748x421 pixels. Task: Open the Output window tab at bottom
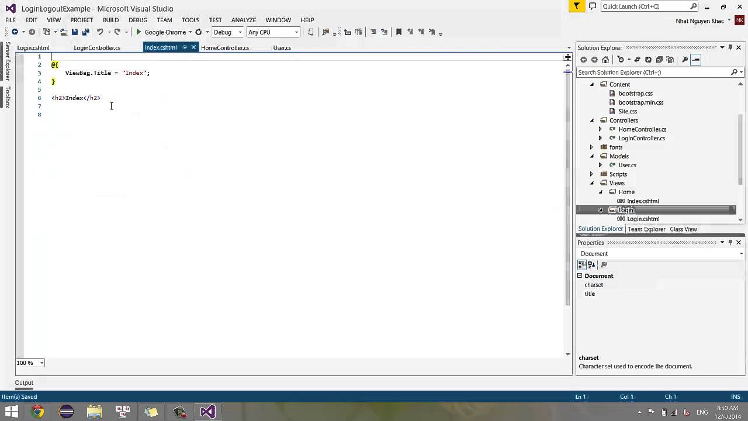(x=24, y=383)
